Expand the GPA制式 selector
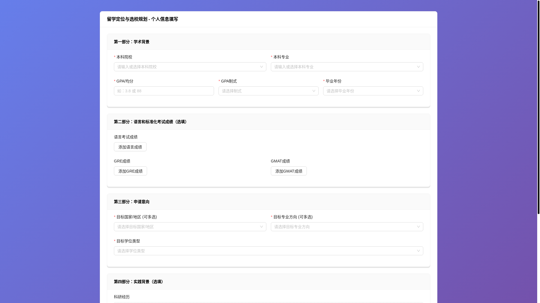This screenshot has width=540, height=303. coord(268,91)
